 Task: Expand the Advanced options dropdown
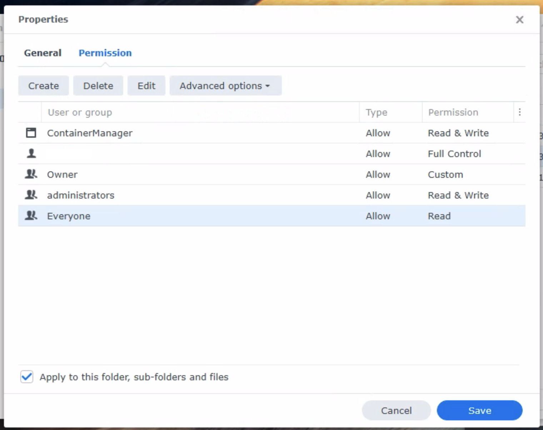pos(225,85)
